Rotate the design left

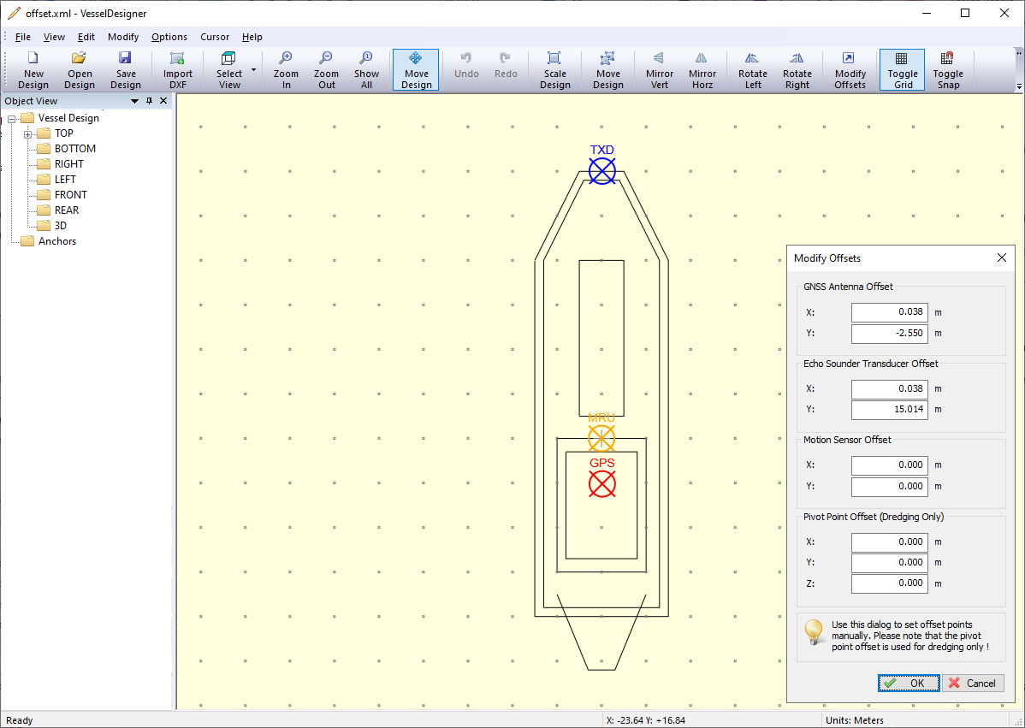click(x=752, y=69)
